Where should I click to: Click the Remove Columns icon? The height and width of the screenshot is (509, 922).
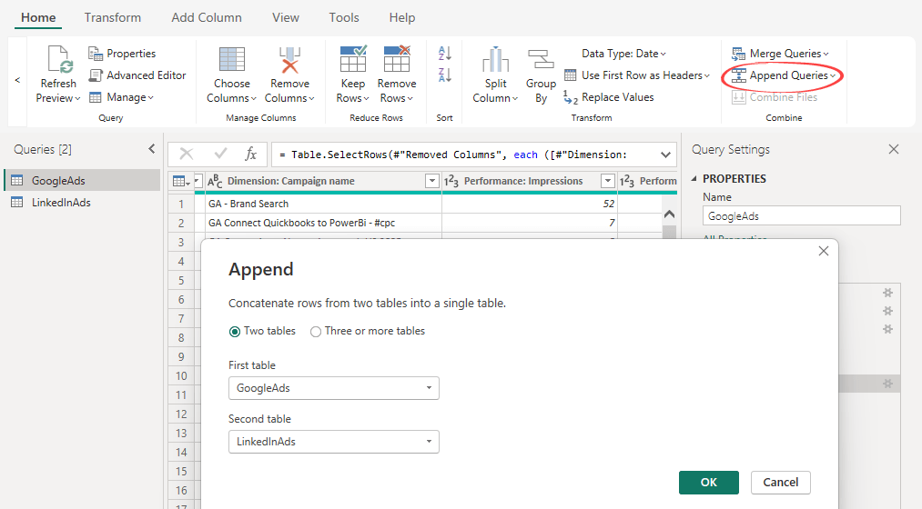pos(289,59)
